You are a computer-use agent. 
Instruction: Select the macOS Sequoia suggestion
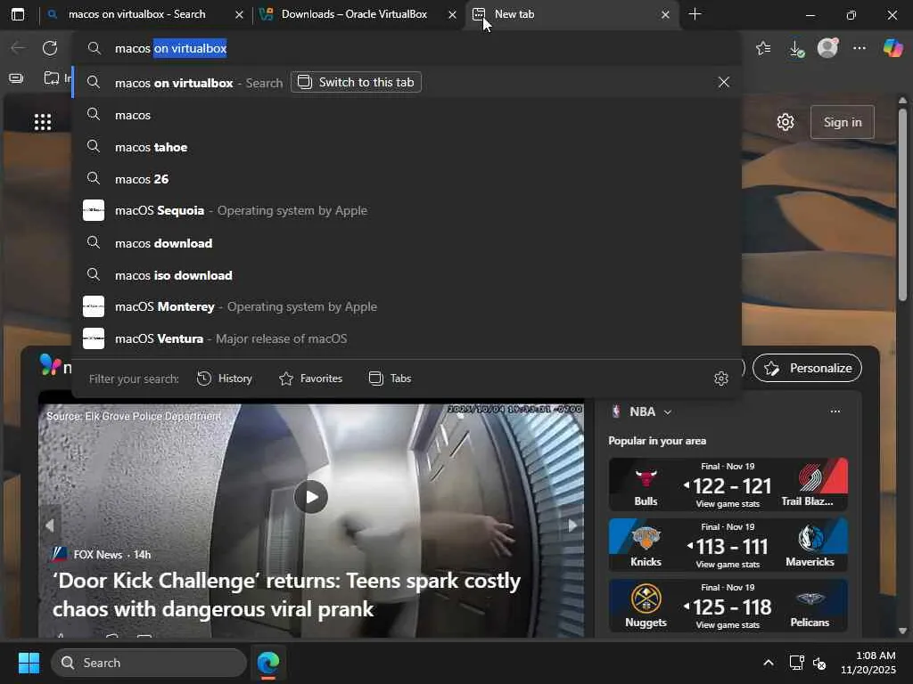(x=407, y=210)
